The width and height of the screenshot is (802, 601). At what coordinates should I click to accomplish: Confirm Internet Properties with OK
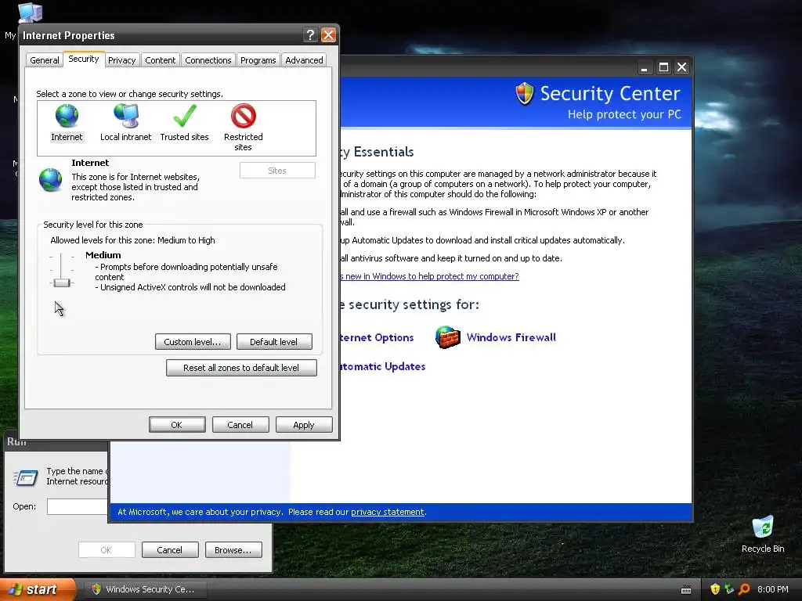coord(177,425)
